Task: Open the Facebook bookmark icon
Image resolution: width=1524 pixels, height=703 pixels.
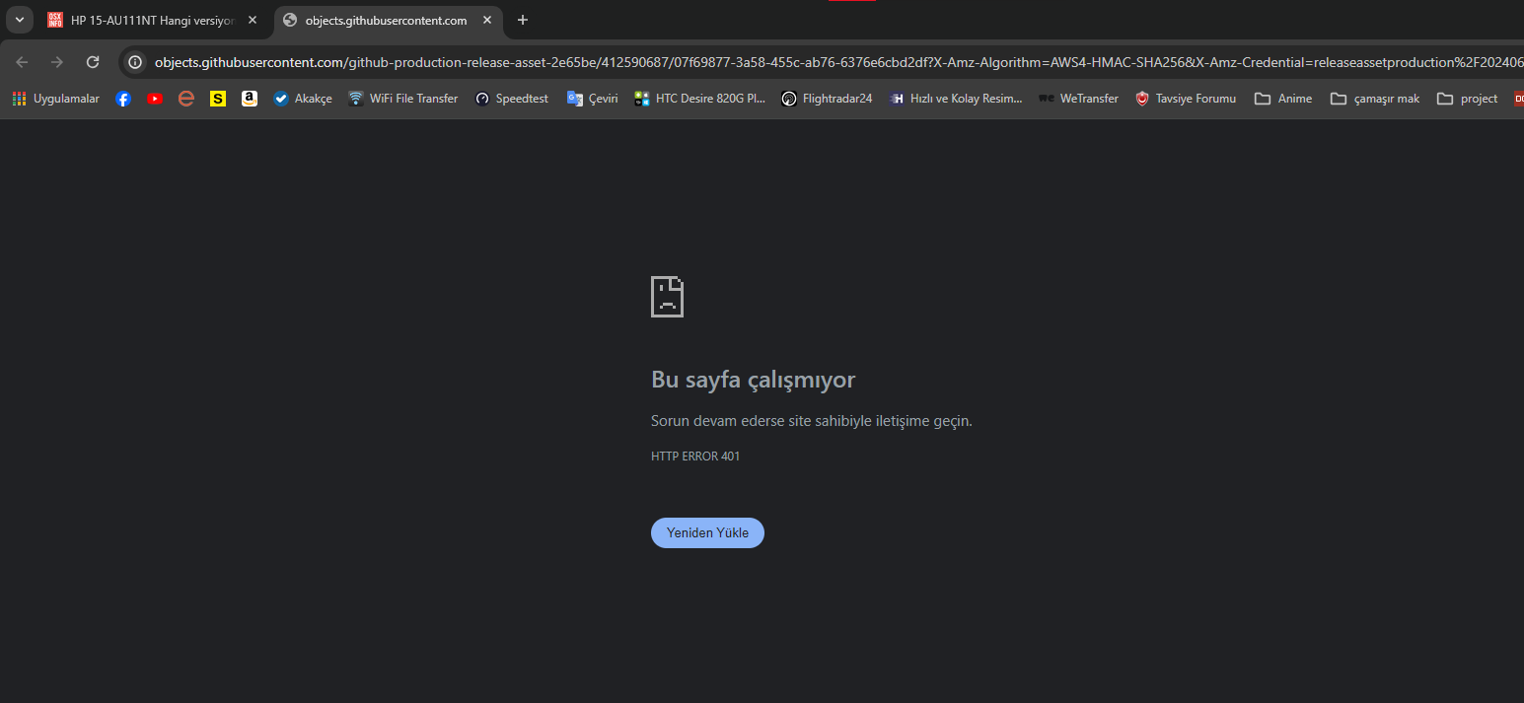Action: coord(123,99)
